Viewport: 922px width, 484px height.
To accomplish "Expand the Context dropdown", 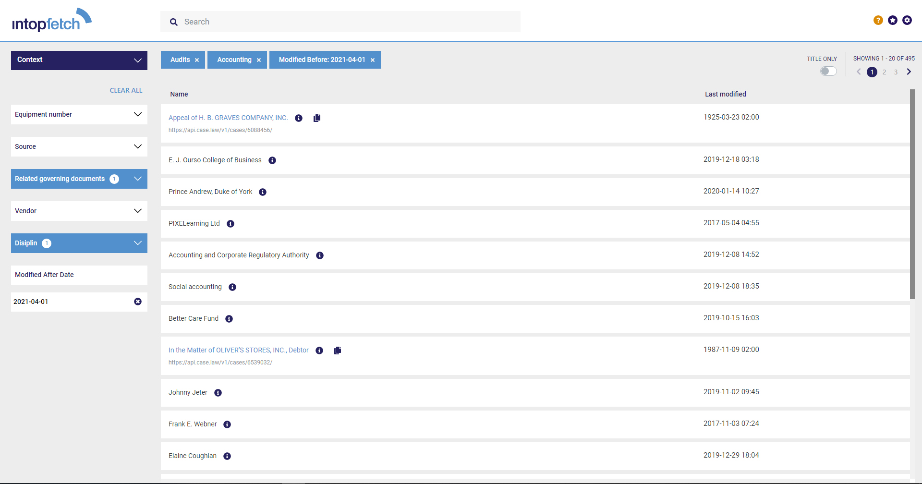I will click(x=79, y=60).
